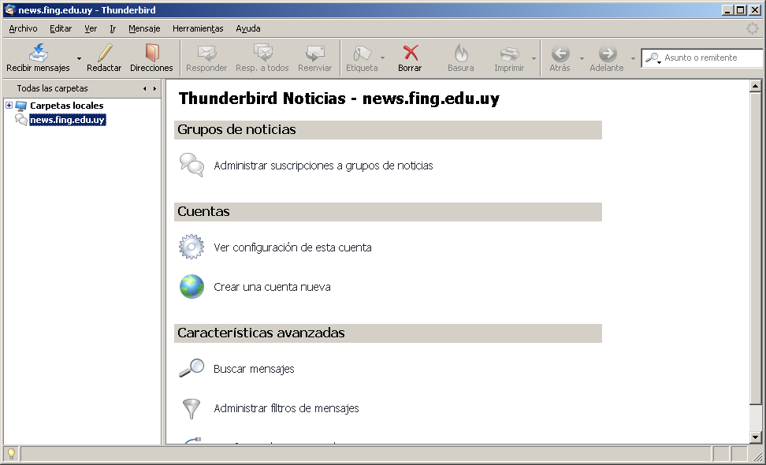Click the Responder reply icon
This screenshot has width=766, height=465.
206,53
